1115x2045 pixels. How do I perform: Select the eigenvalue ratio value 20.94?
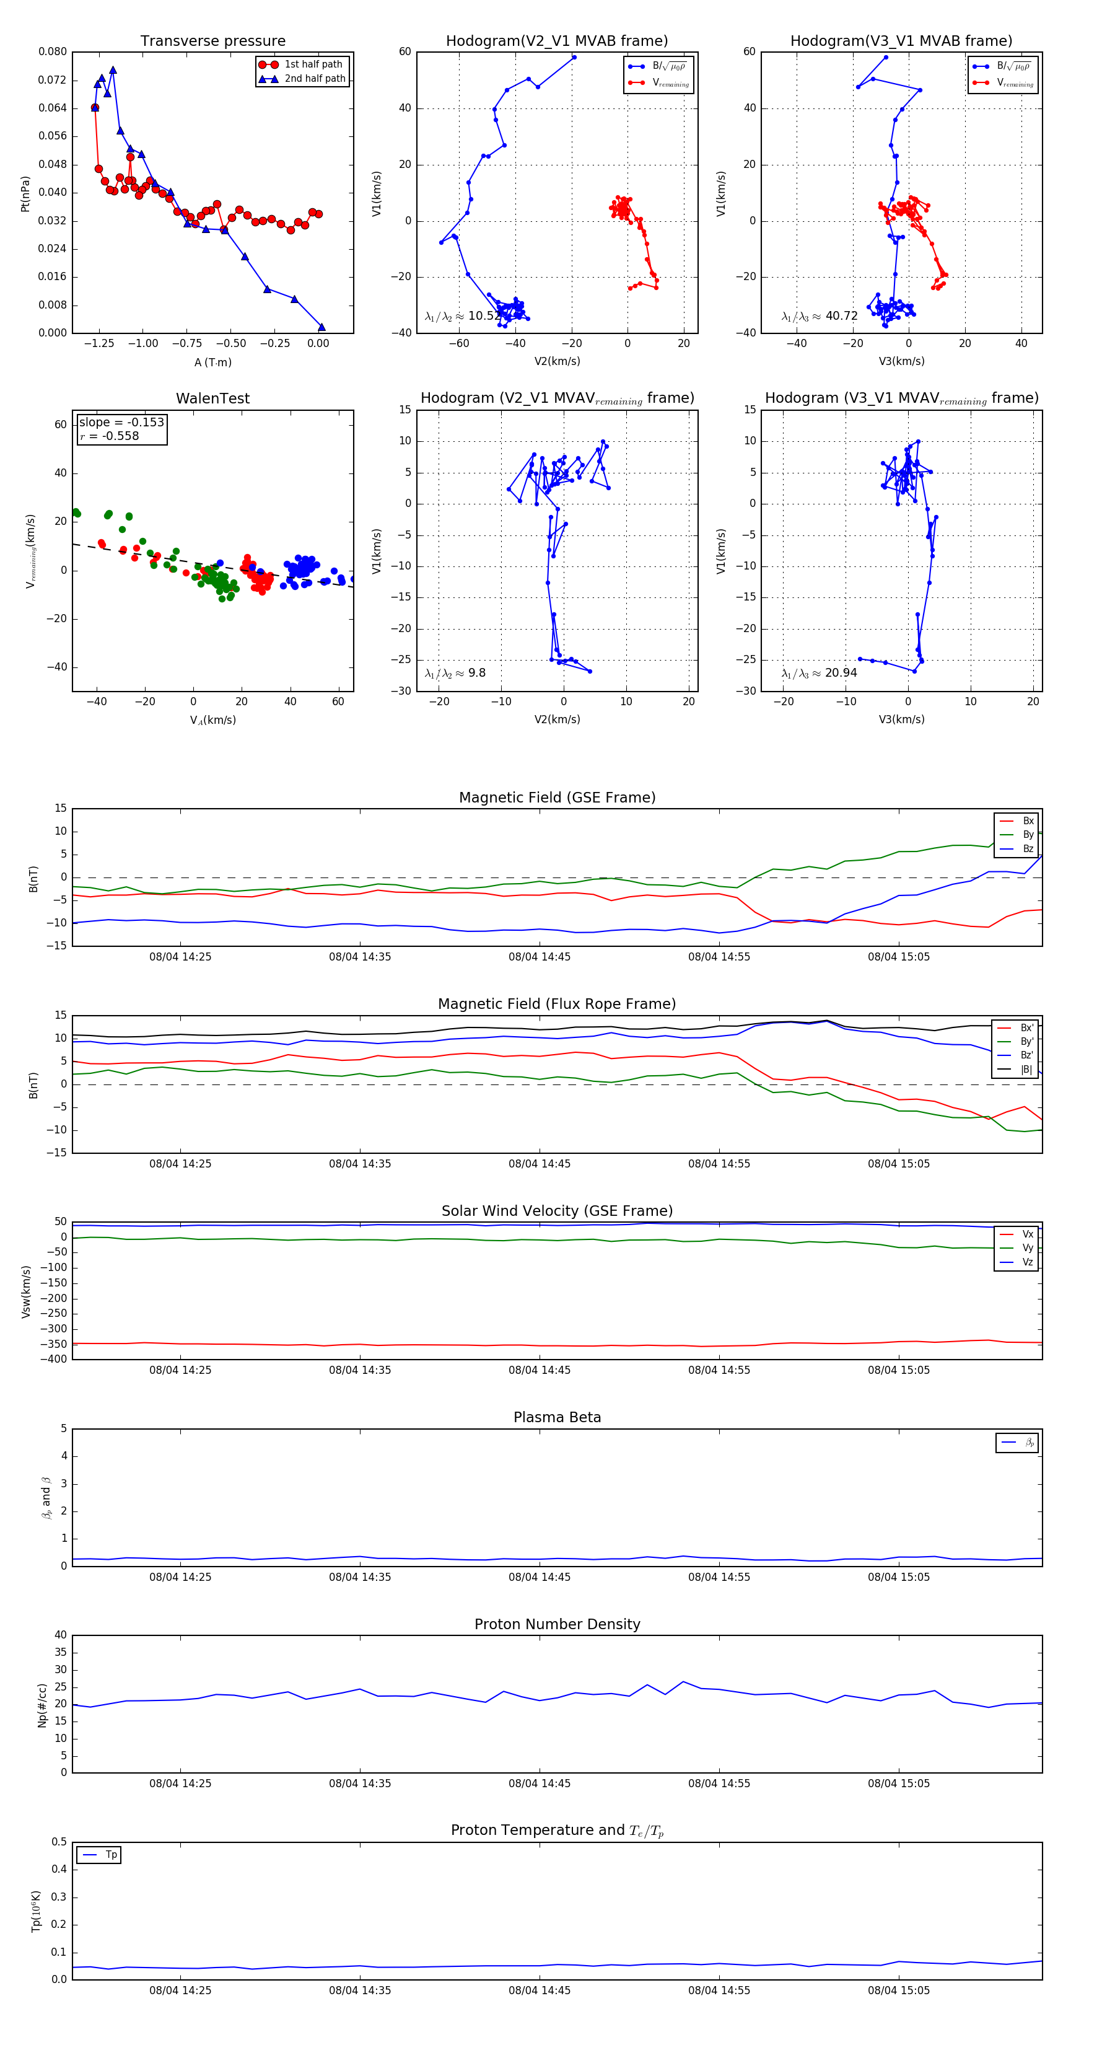[841, 673]
